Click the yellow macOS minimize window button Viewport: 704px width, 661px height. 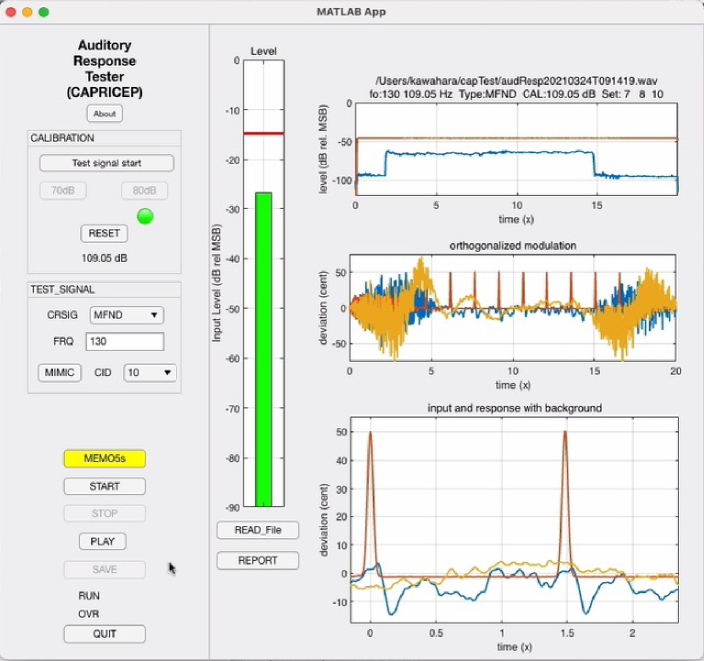pos(27,12)
